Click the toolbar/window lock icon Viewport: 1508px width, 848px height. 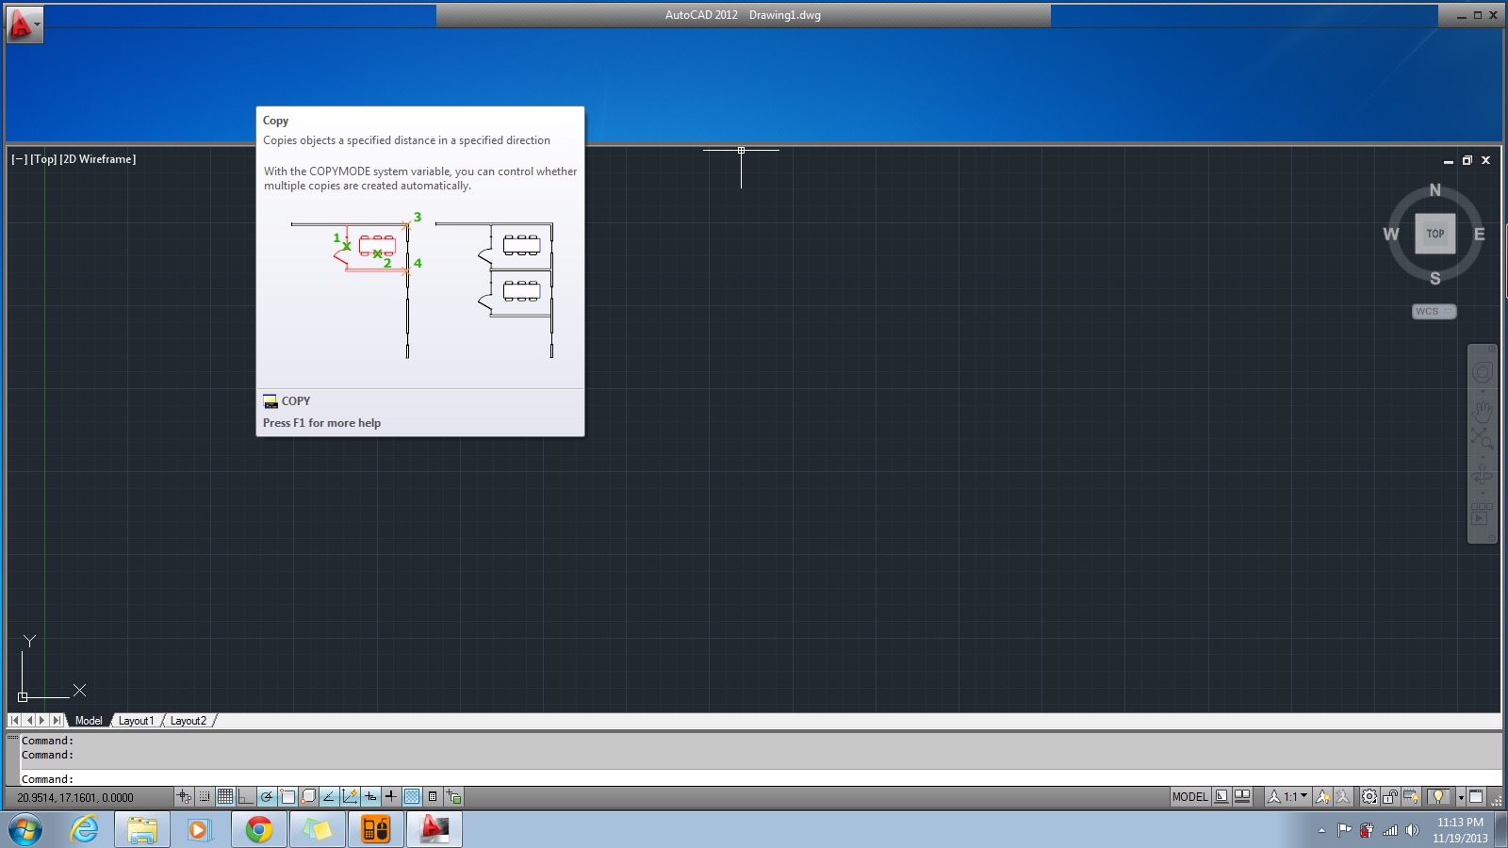tap(1390, 796)
